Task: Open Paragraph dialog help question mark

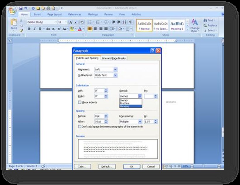Action: point(153,51)
